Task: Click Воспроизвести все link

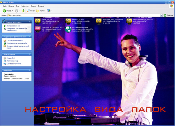Action: coord(14,26)
